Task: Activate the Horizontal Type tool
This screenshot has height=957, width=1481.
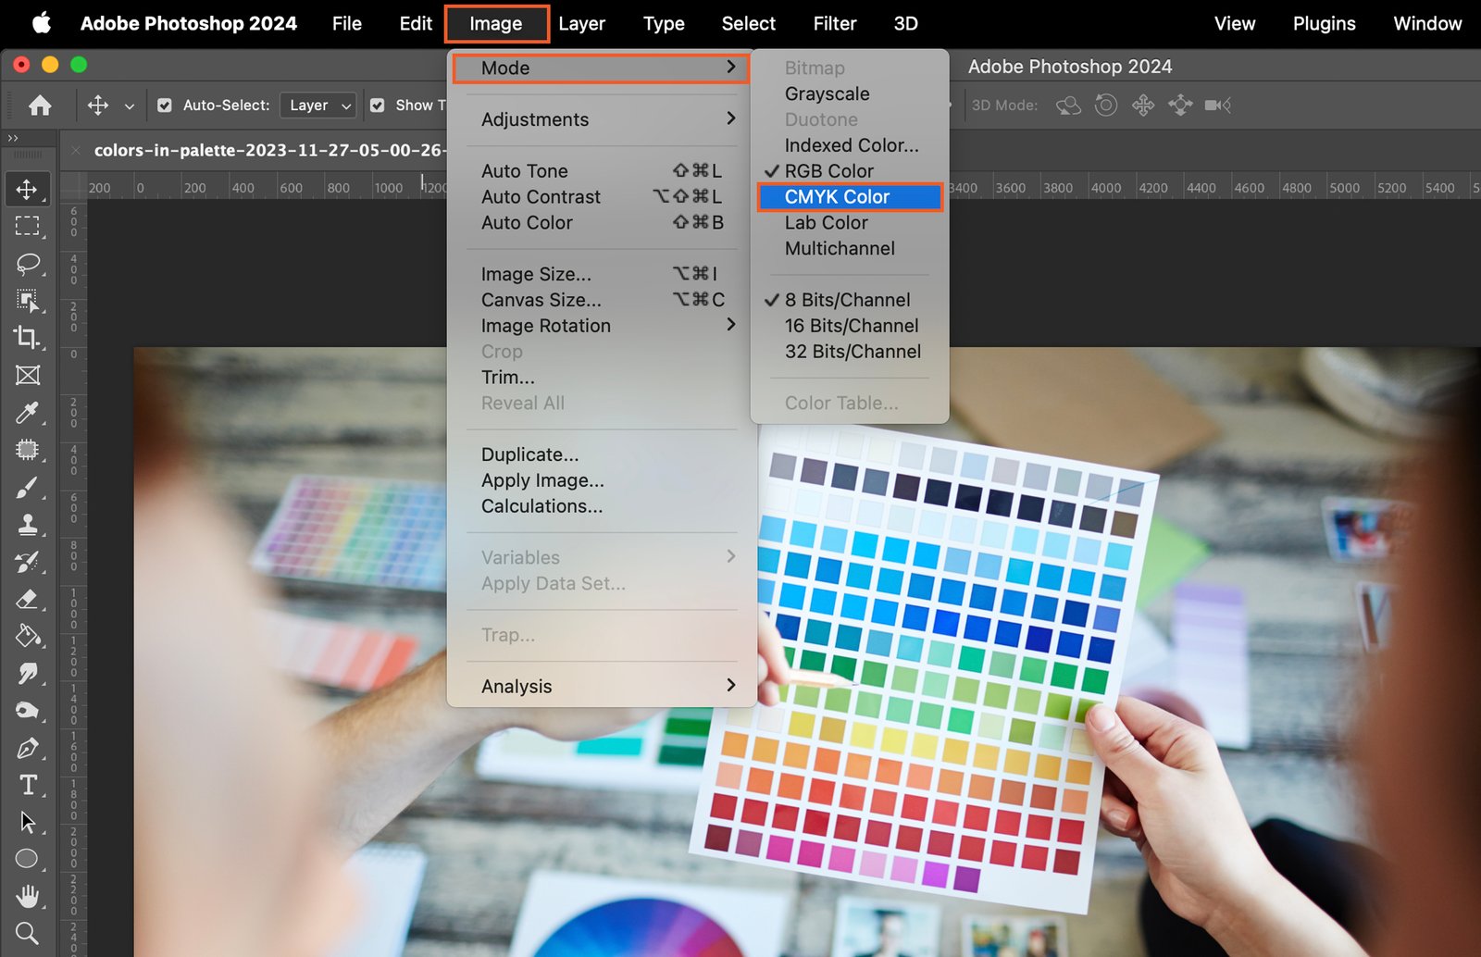Action: tap(28, 785)
